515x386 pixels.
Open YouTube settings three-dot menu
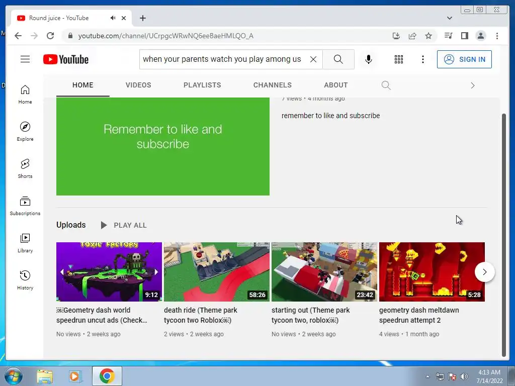[422, 59]
